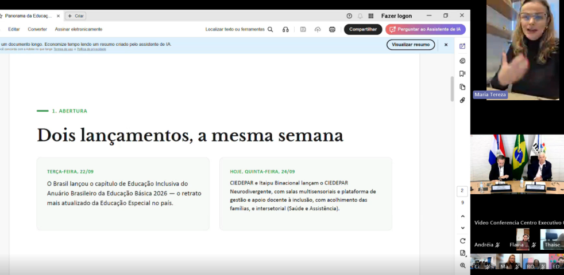Open the Converter menu
Screen dimensions: 564x275
(37, 29)
